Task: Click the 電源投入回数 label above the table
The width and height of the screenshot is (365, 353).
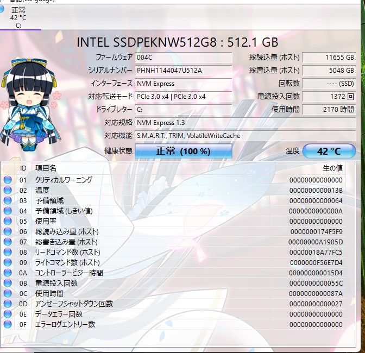Action: click(x=279, y=97)
